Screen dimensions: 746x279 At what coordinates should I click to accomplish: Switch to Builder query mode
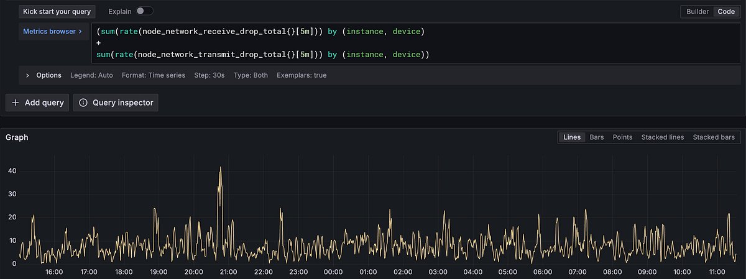[x=698, y=11]
